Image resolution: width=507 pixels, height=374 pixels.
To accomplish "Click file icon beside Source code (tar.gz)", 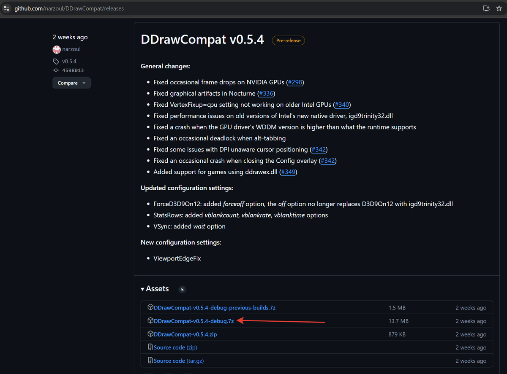I will (150, 361).
